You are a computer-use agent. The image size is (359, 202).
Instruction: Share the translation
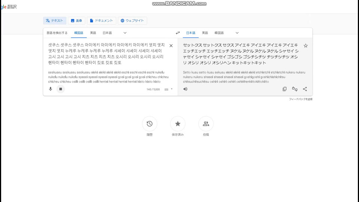305,89
